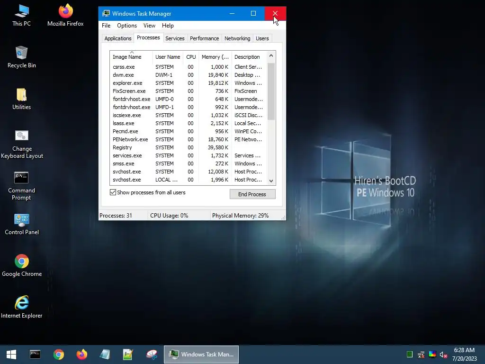The width and height of the screenshot is (485, 364).
Task: Click Windows Task Manager taskbar button
Action: pyautogui.click(x=201, y=355)
